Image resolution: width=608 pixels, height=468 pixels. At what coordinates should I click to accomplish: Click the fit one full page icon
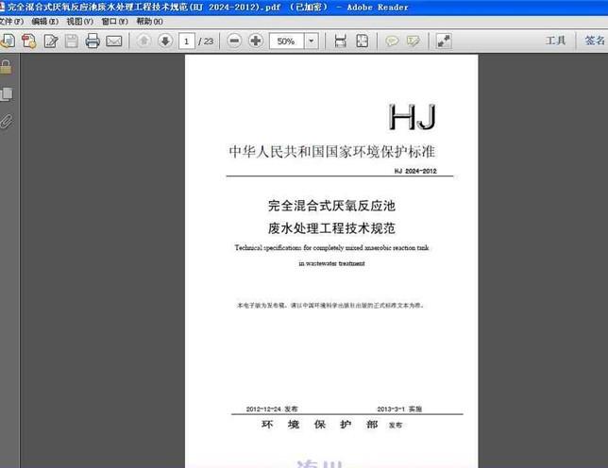[362, 41]
